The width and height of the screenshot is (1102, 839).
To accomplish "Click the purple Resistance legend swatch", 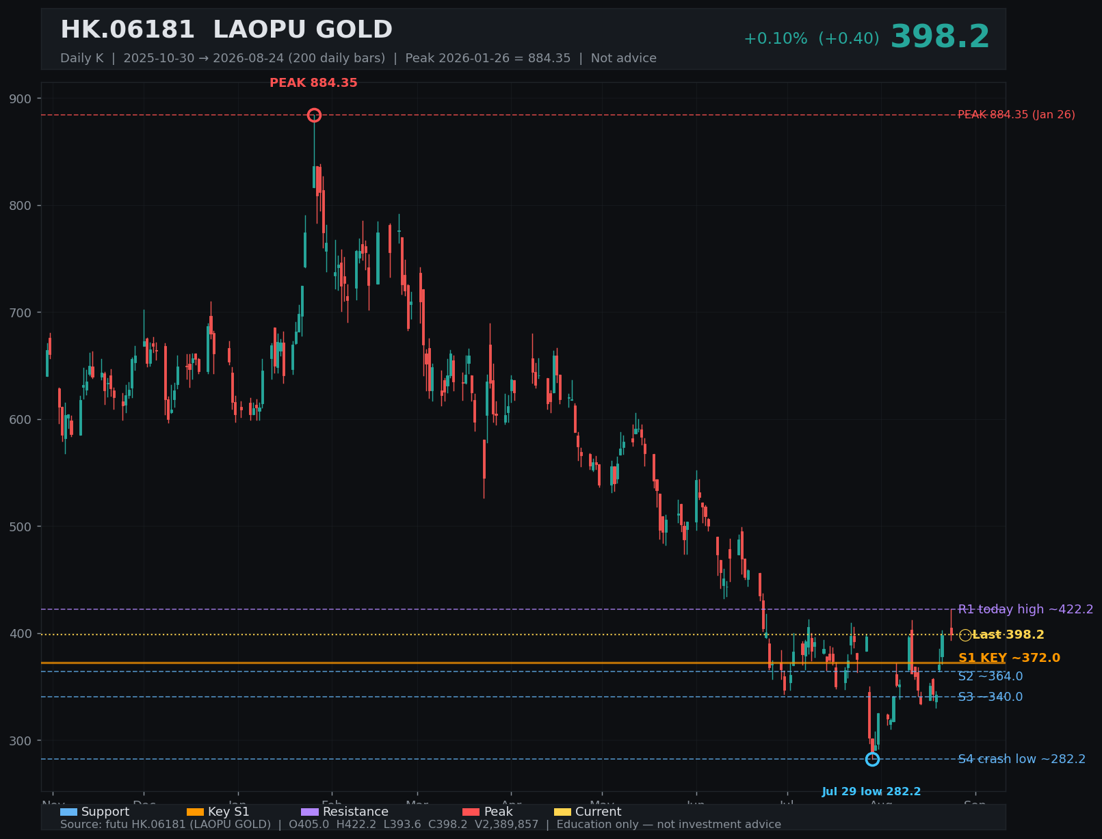I will point(310,812).
